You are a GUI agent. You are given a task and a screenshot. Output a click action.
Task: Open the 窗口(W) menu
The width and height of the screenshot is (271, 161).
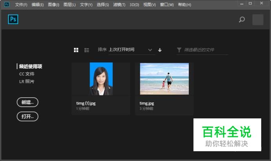click(x=167, y=5)
